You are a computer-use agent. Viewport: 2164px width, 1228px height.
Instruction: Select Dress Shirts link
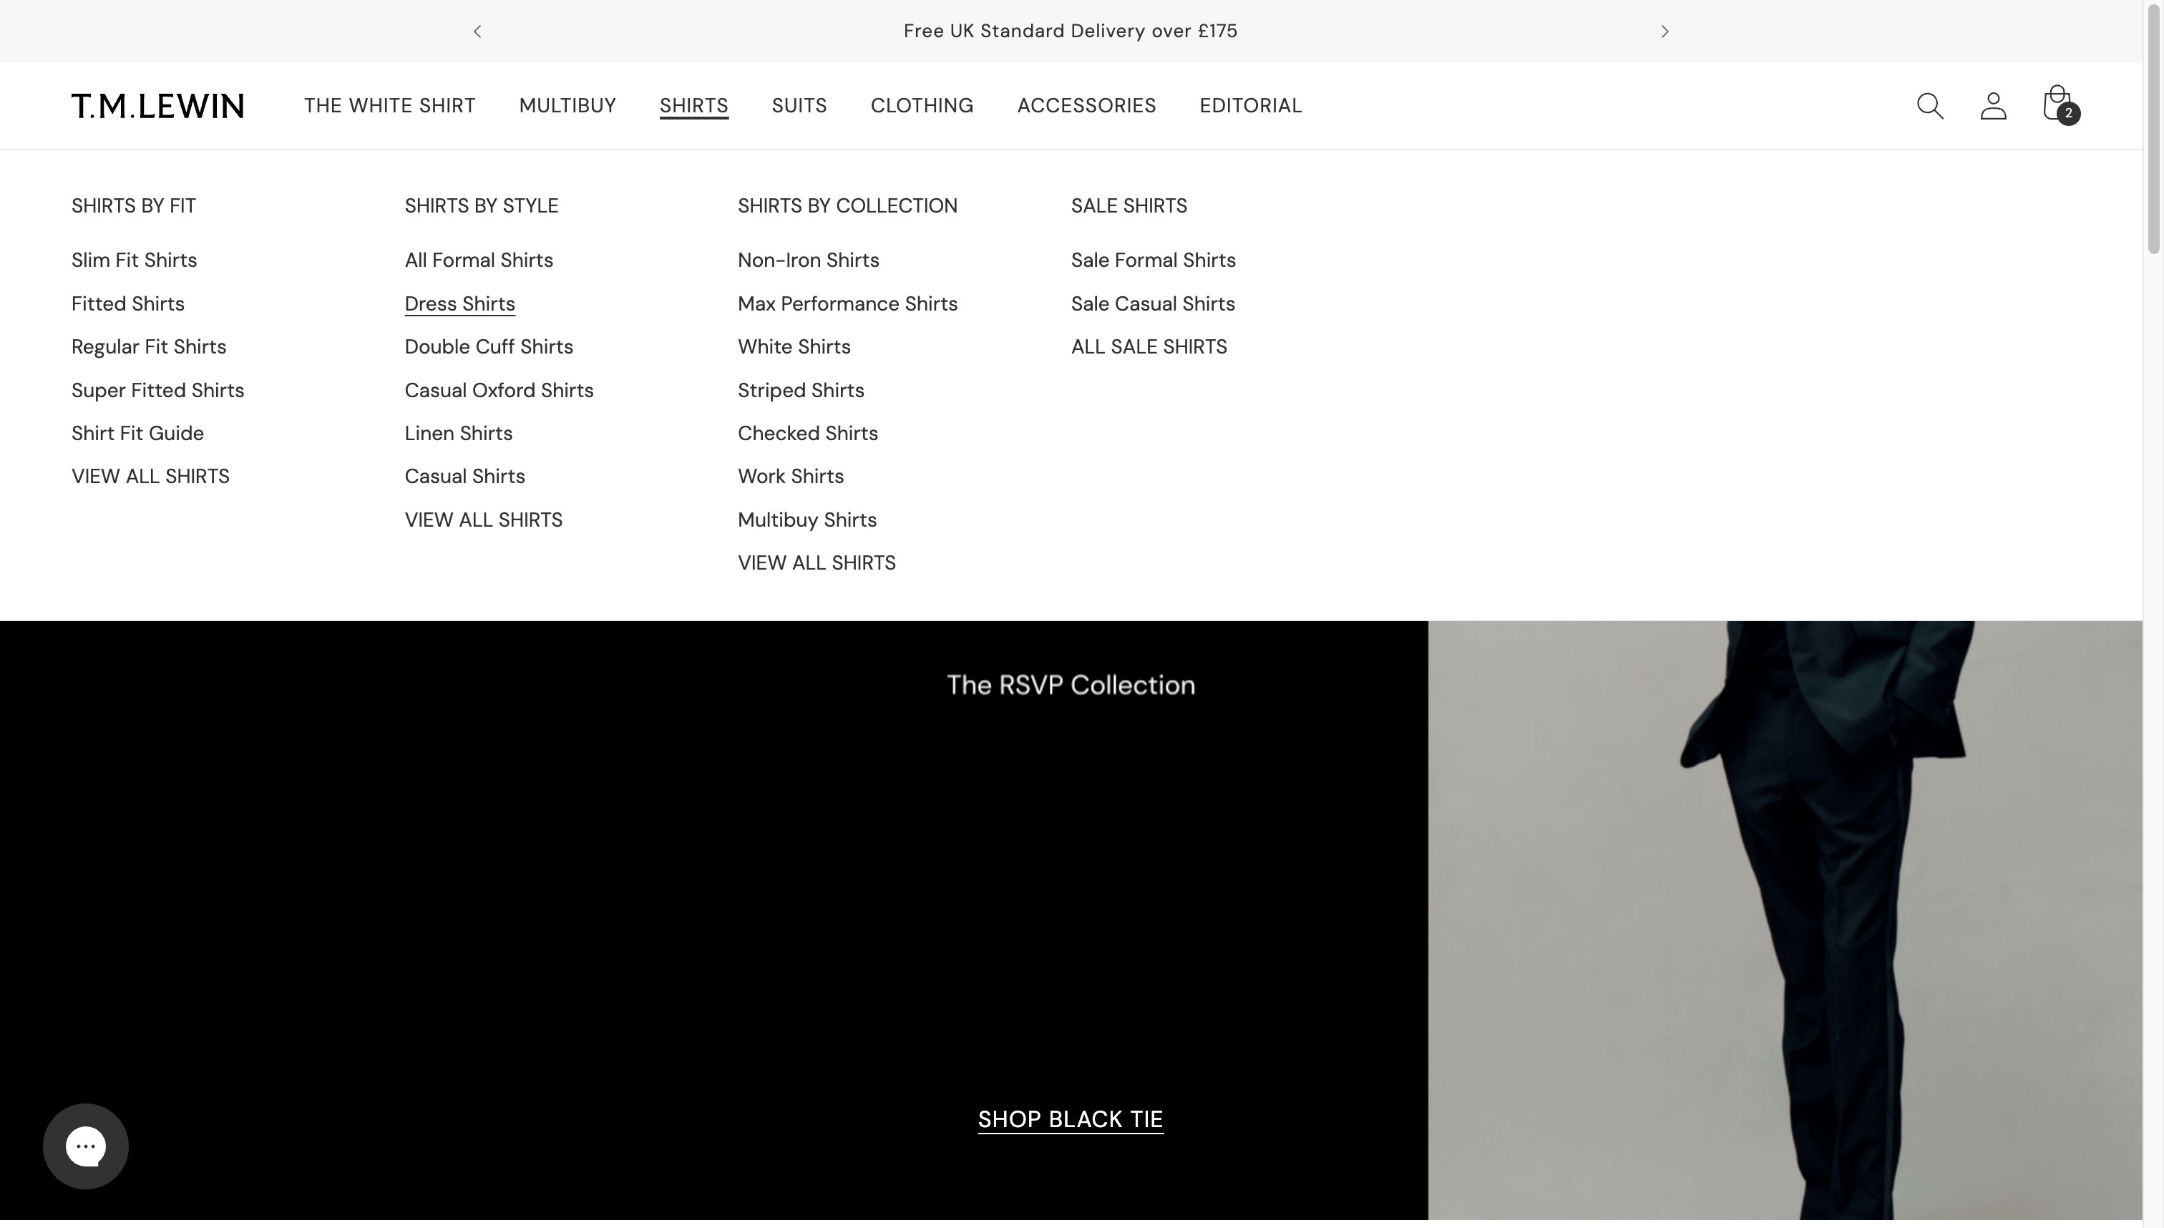(x=459, y=303)
